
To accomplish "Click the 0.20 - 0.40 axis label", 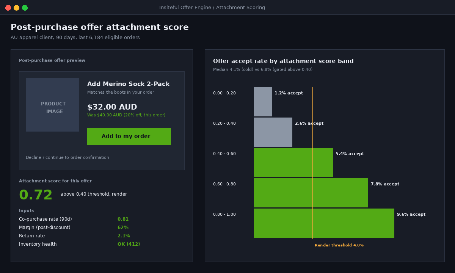I will pyautogui.click(x=224, y=123).
